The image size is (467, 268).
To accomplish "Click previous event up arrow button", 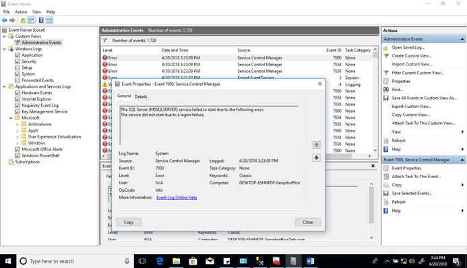I will 316,144.
